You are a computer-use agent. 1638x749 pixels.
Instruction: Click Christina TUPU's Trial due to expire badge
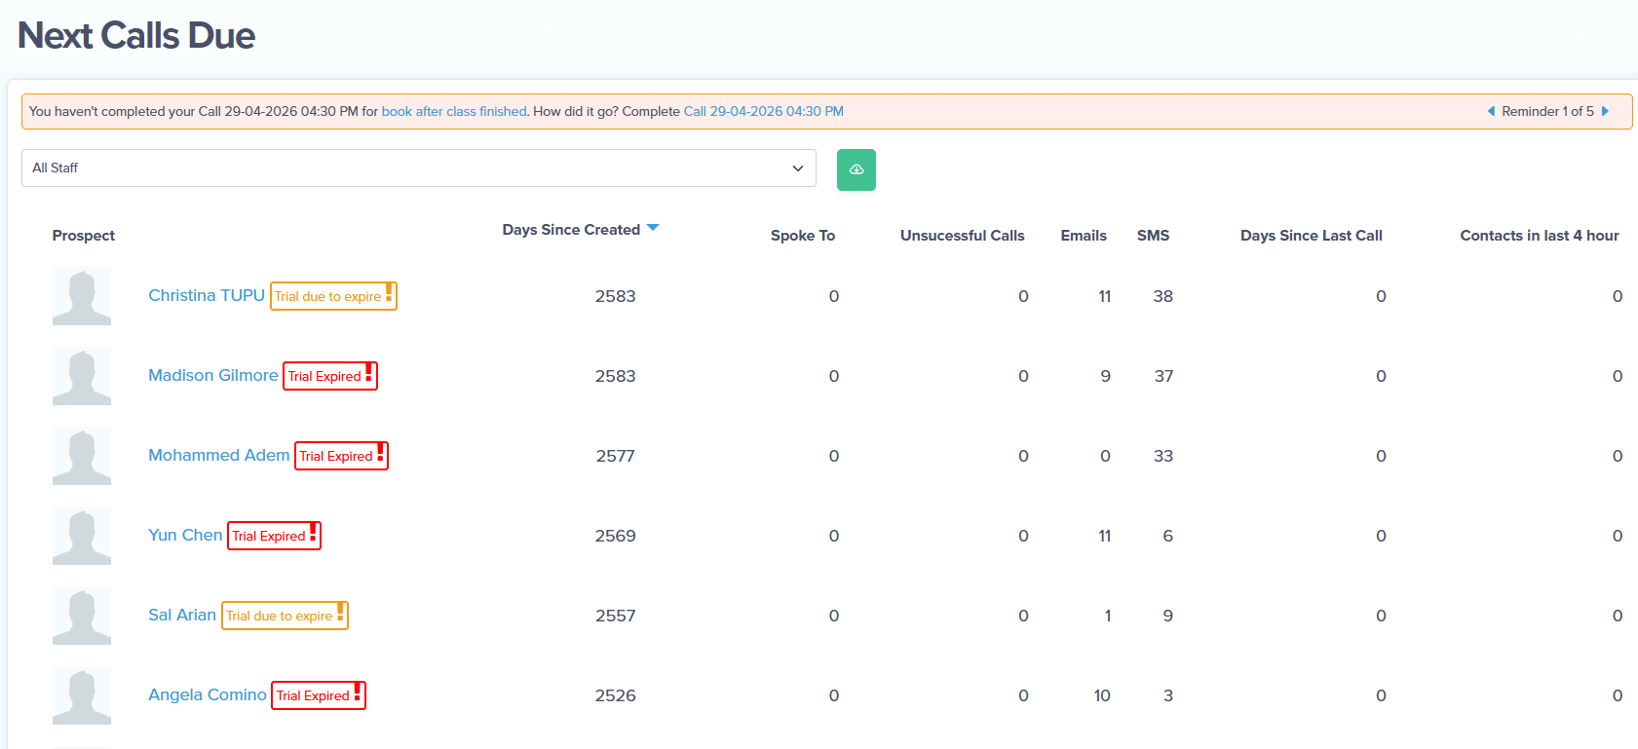pos(333,296)
